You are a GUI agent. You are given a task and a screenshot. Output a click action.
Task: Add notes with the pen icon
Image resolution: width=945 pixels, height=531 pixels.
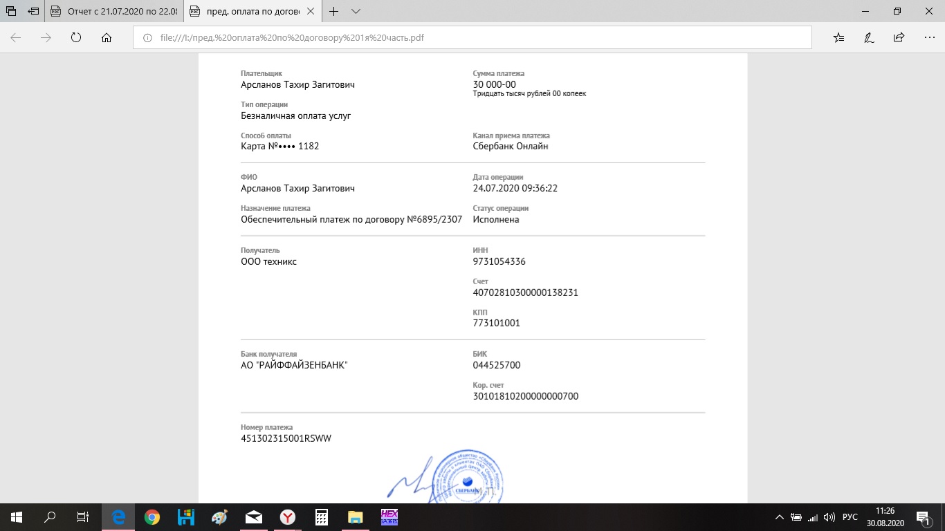coord(869,38)
